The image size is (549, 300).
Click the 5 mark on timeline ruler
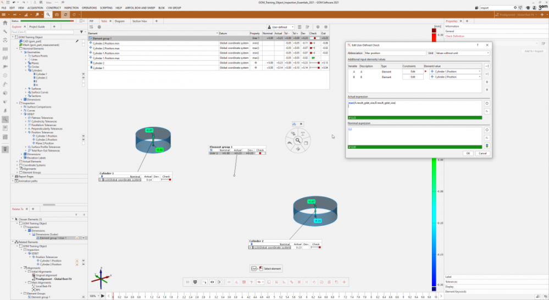coord(274,297)
